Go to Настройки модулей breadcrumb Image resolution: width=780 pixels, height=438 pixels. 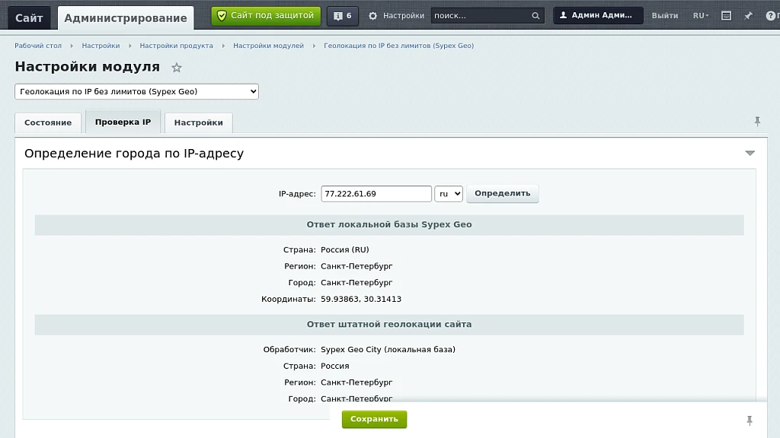coord(268,46)
